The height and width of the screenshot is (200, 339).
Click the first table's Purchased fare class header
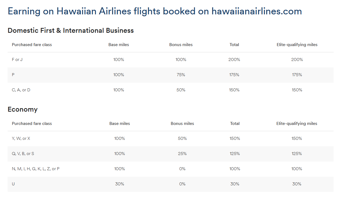click(x=32, y=45)
